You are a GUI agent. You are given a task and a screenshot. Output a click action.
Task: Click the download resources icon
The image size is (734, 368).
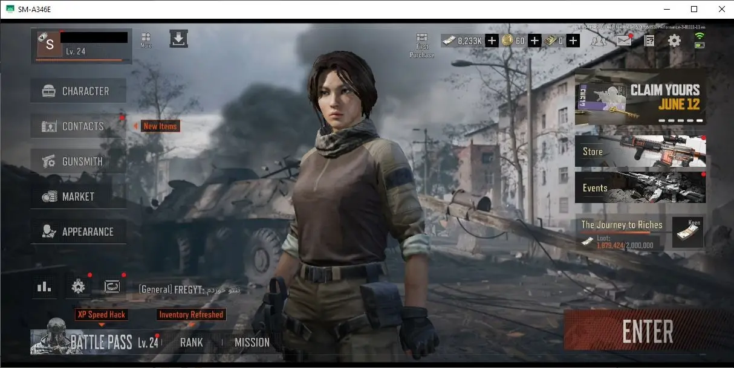click(x=178, y=39)
